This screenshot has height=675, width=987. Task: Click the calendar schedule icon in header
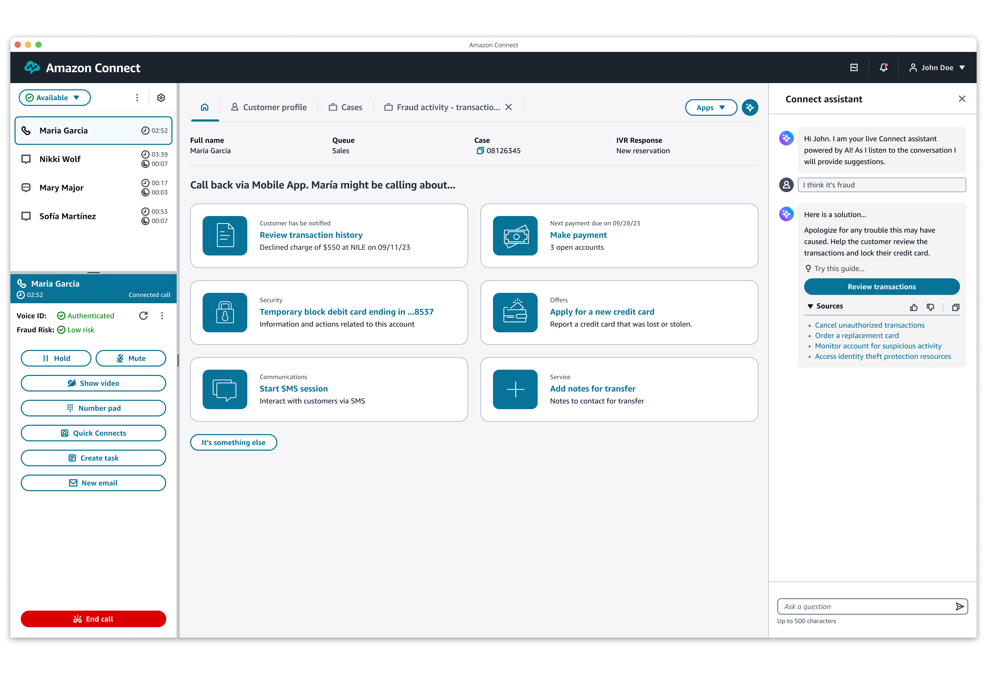pos(854,67)
